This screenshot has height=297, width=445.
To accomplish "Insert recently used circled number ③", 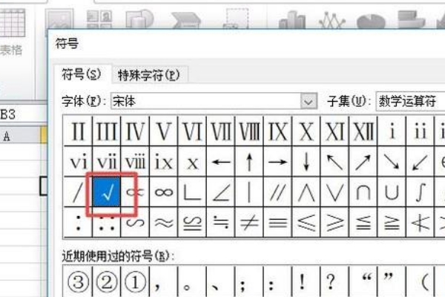I will coord(79,282).
